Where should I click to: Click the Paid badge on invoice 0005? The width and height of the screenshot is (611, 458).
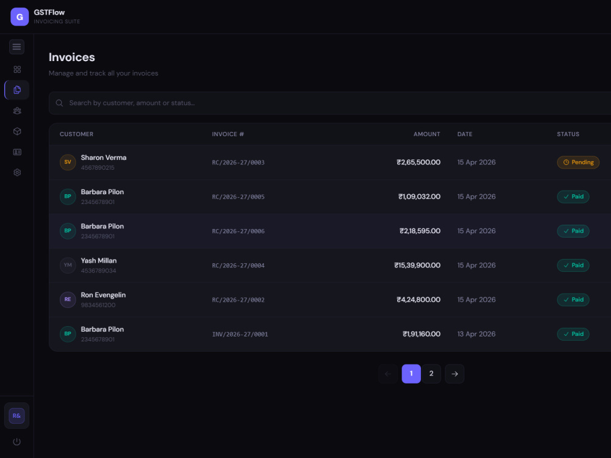pos(573,197)
